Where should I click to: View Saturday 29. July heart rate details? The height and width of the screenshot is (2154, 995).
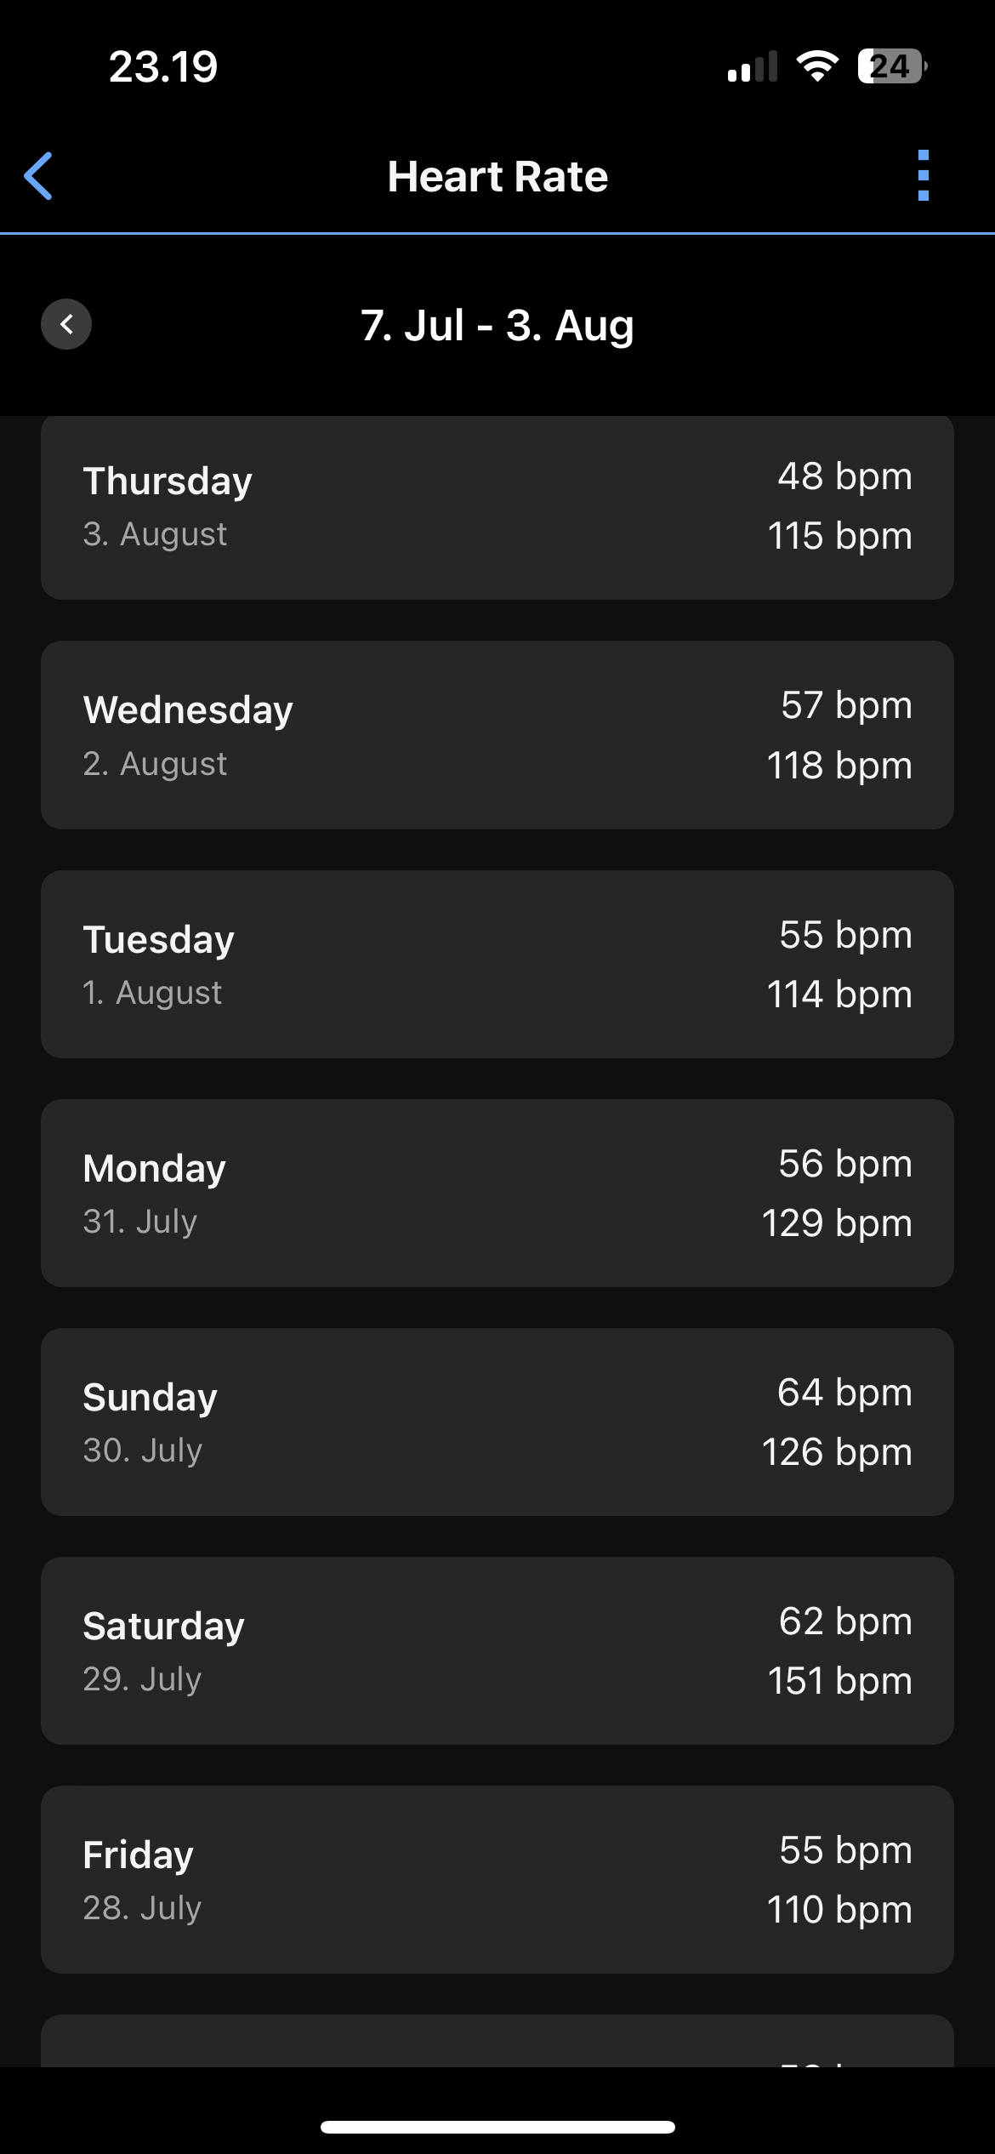coord(497,1650)
